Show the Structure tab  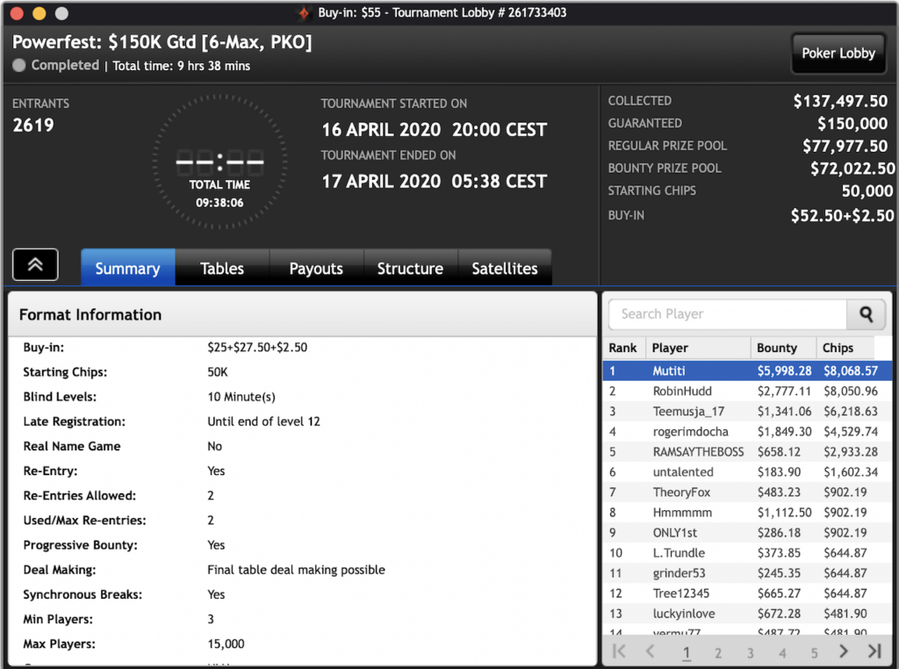pyautogui.click(x=410, y=269)
